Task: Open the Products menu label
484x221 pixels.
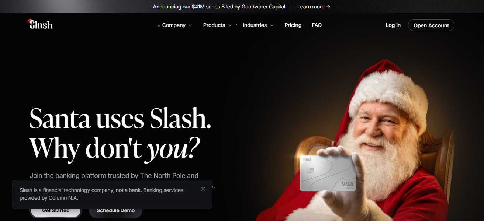Action: [x=214, y=25]
